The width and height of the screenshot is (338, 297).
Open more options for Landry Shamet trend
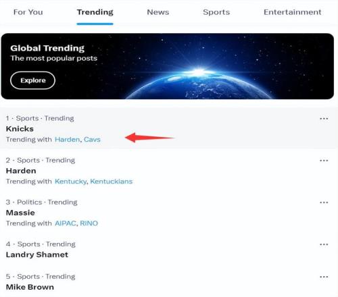point(324,244)
